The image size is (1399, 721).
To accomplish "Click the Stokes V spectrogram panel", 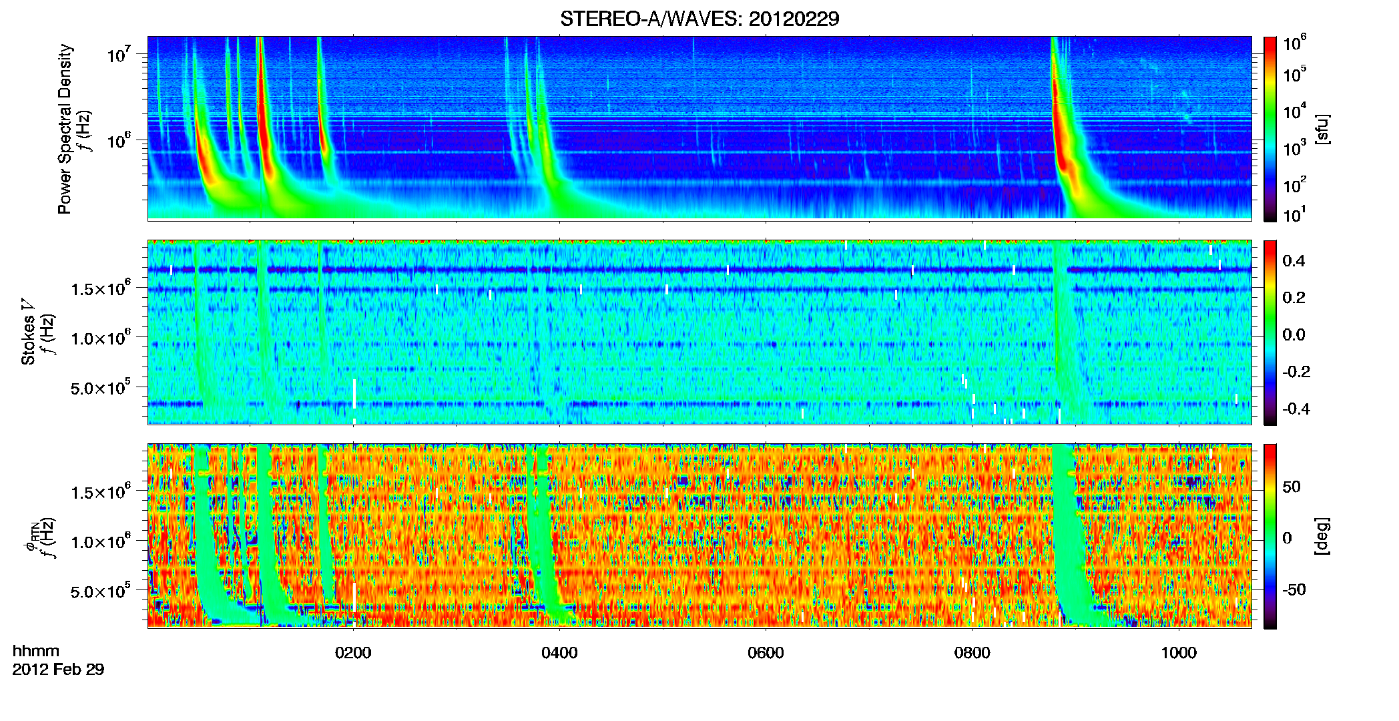I will (x=699, y=332).
